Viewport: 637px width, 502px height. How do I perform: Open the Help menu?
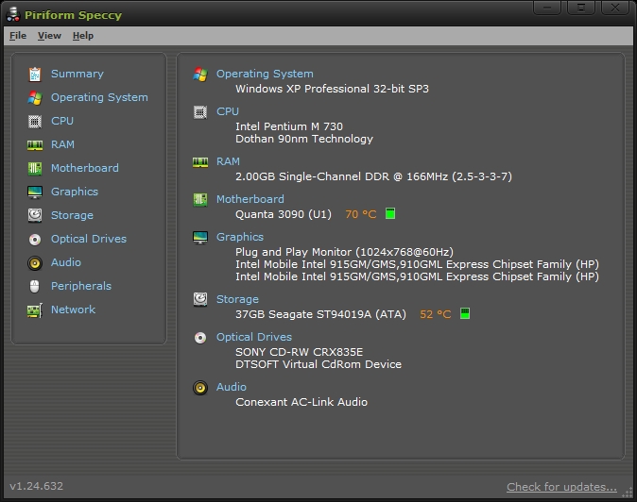(83, 36)
